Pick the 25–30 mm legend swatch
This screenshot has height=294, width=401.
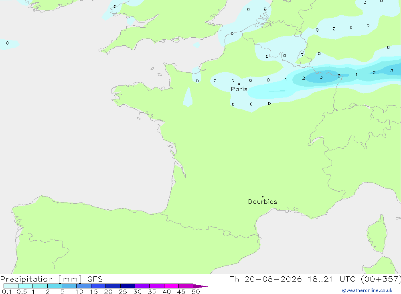click(128, 286)
